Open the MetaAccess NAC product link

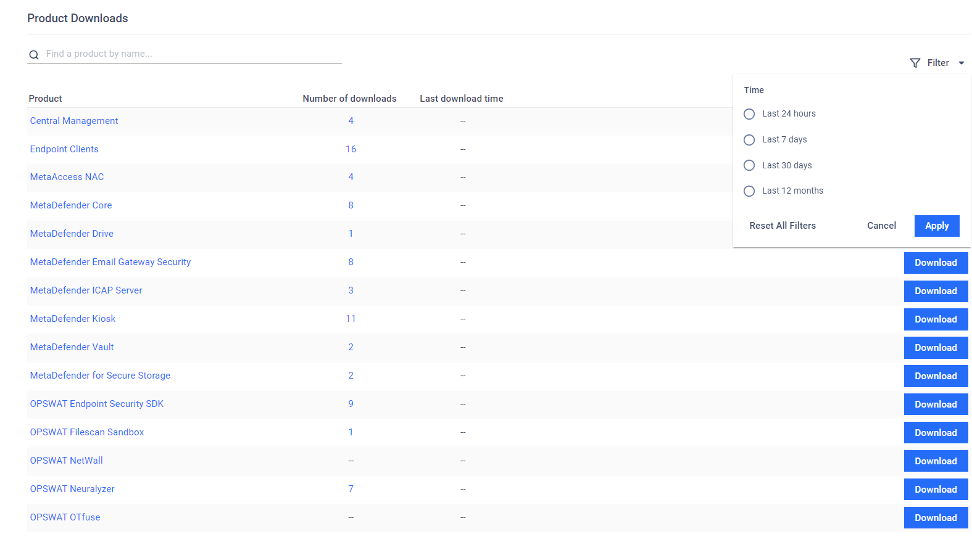coord(67,177)
